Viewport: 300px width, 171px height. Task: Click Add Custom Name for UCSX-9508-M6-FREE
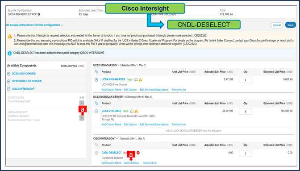[111, 90]
